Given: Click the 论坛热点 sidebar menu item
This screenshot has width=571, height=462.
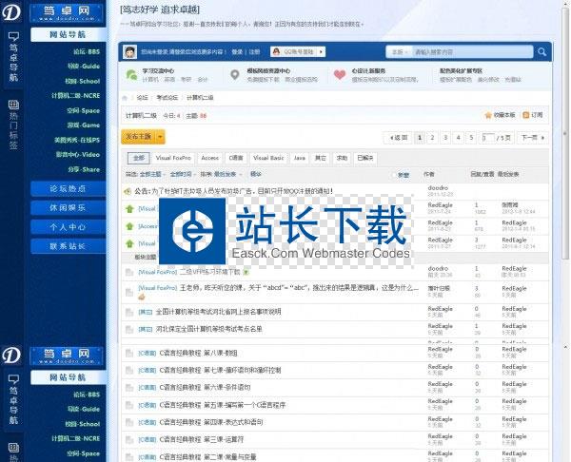Looking at the screenshot, I should [67, 188].
